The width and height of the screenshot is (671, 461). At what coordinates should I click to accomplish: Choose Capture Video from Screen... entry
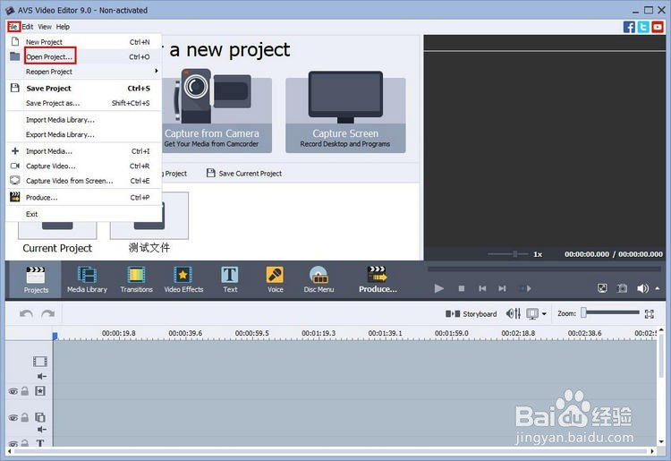84,181
